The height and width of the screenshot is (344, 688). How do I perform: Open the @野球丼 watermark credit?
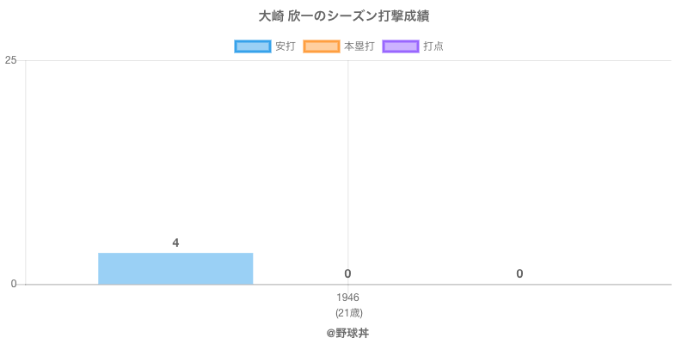click(x=347, y=332)
